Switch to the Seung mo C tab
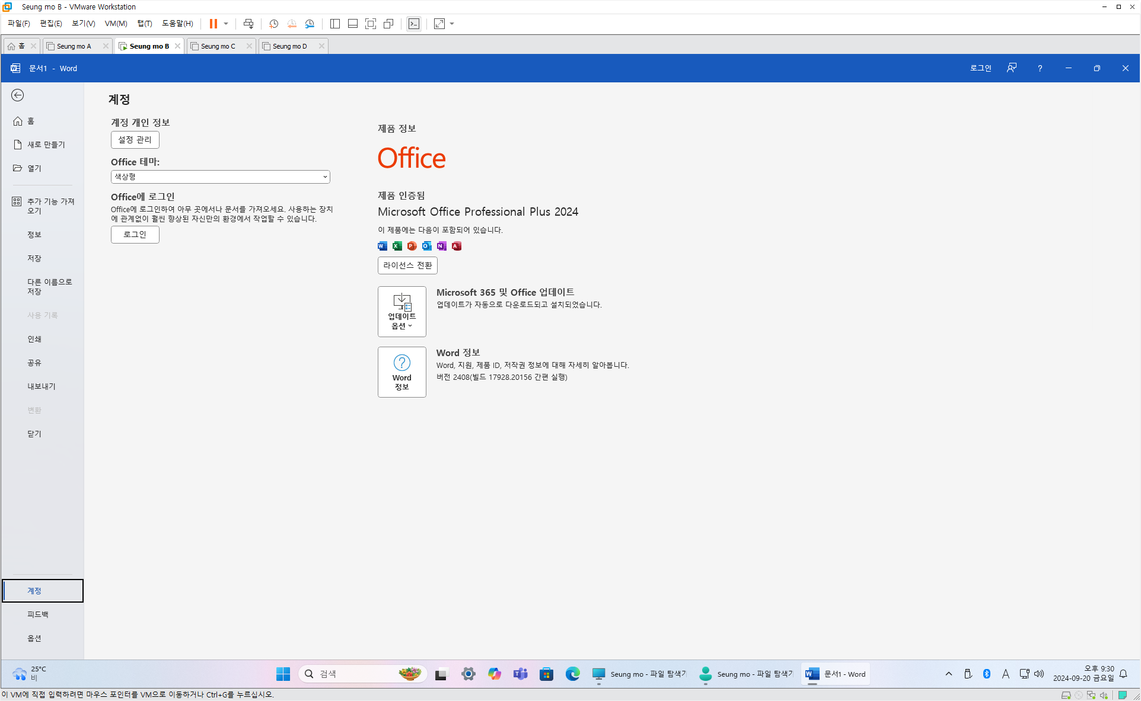Image resolution: width=1141 pixels, height=701 pixels. 218,46
